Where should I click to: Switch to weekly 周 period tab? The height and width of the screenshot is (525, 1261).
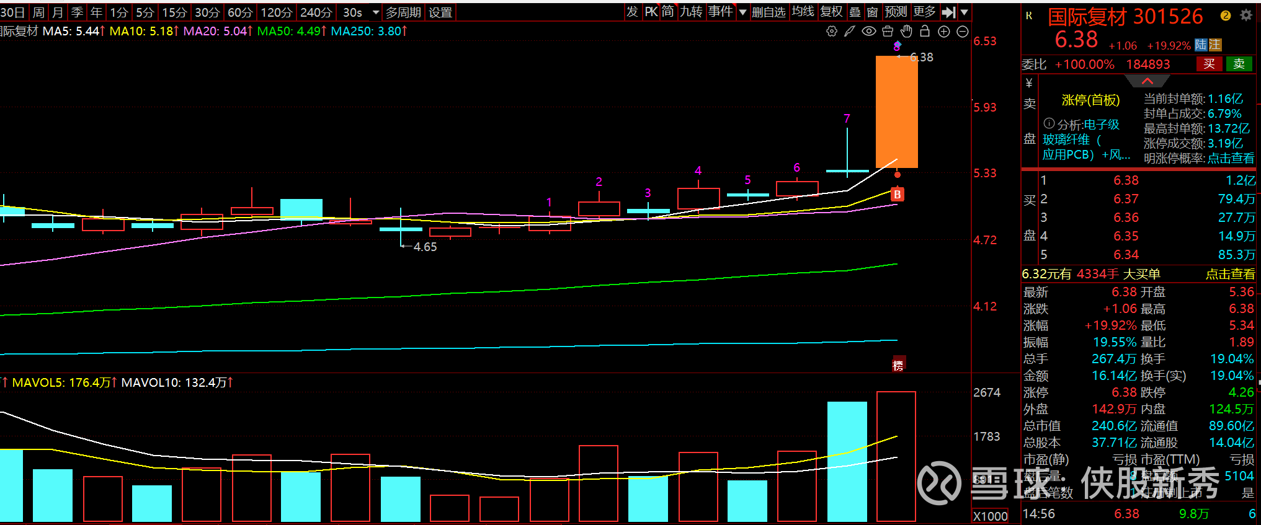38,12
